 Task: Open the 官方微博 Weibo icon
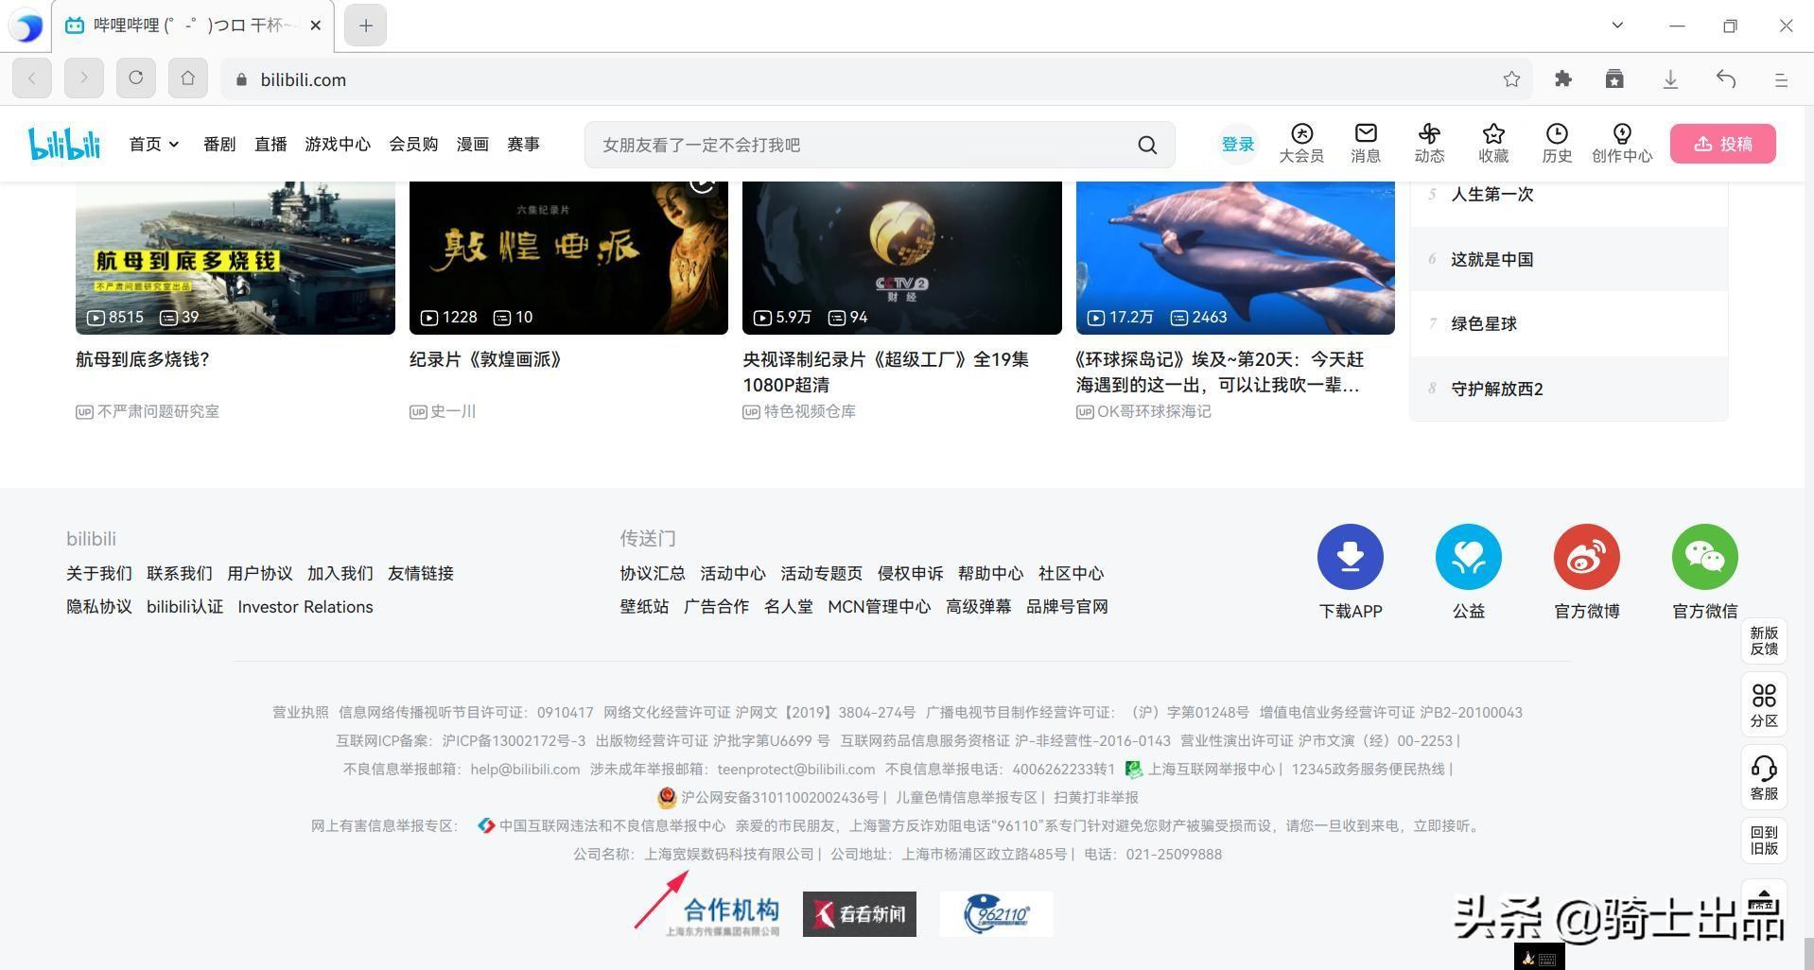pos(1586,557)
